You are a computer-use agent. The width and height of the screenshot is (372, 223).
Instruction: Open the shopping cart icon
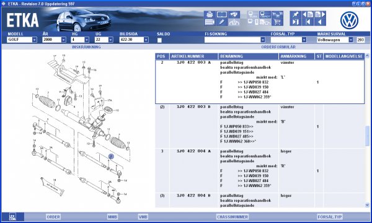click(x=277, y=22)
